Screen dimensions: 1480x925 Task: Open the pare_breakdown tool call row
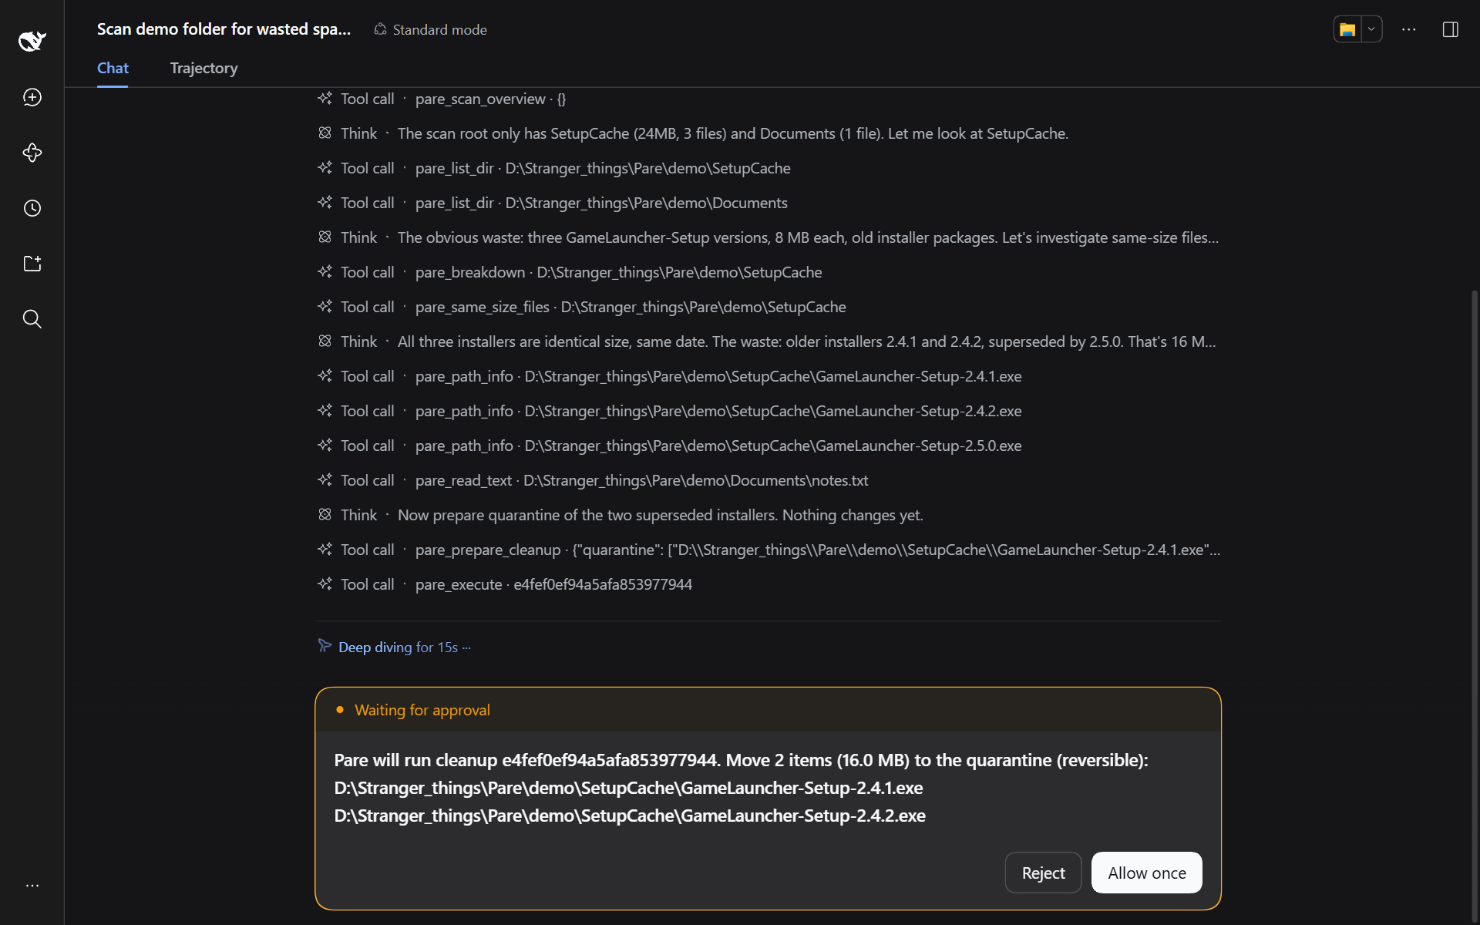click(x=570, y=272)
